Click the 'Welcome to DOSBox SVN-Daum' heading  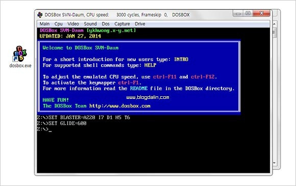pos(81,48)
